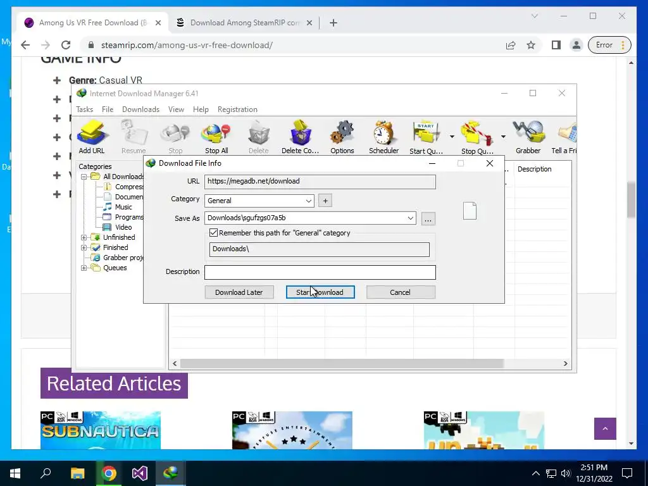Open the Scheduler clock icon
Image resolution: width=648 pixels, height=486 pixels.
(384, 137)
